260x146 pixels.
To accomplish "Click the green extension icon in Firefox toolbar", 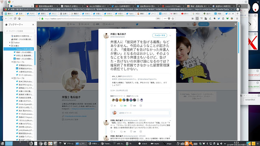I will [227, 19].
